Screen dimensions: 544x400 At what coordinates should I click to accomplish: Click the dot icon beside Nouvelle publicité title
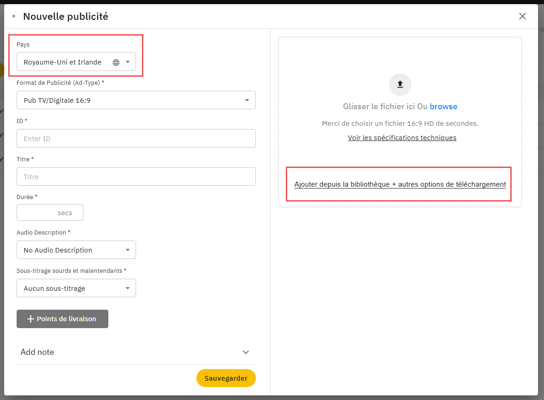14,16
